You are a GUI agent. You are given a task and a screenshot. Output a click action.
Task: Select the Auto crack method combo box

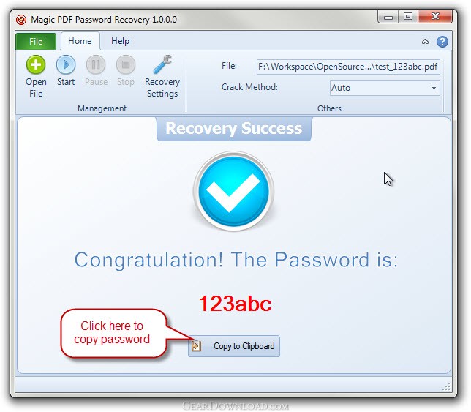click(x=385, y=88)
